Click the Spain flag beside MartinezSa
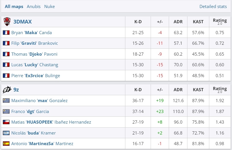This screenshot has width=232, height=150. pyautogui.click(x=6, y=143)
